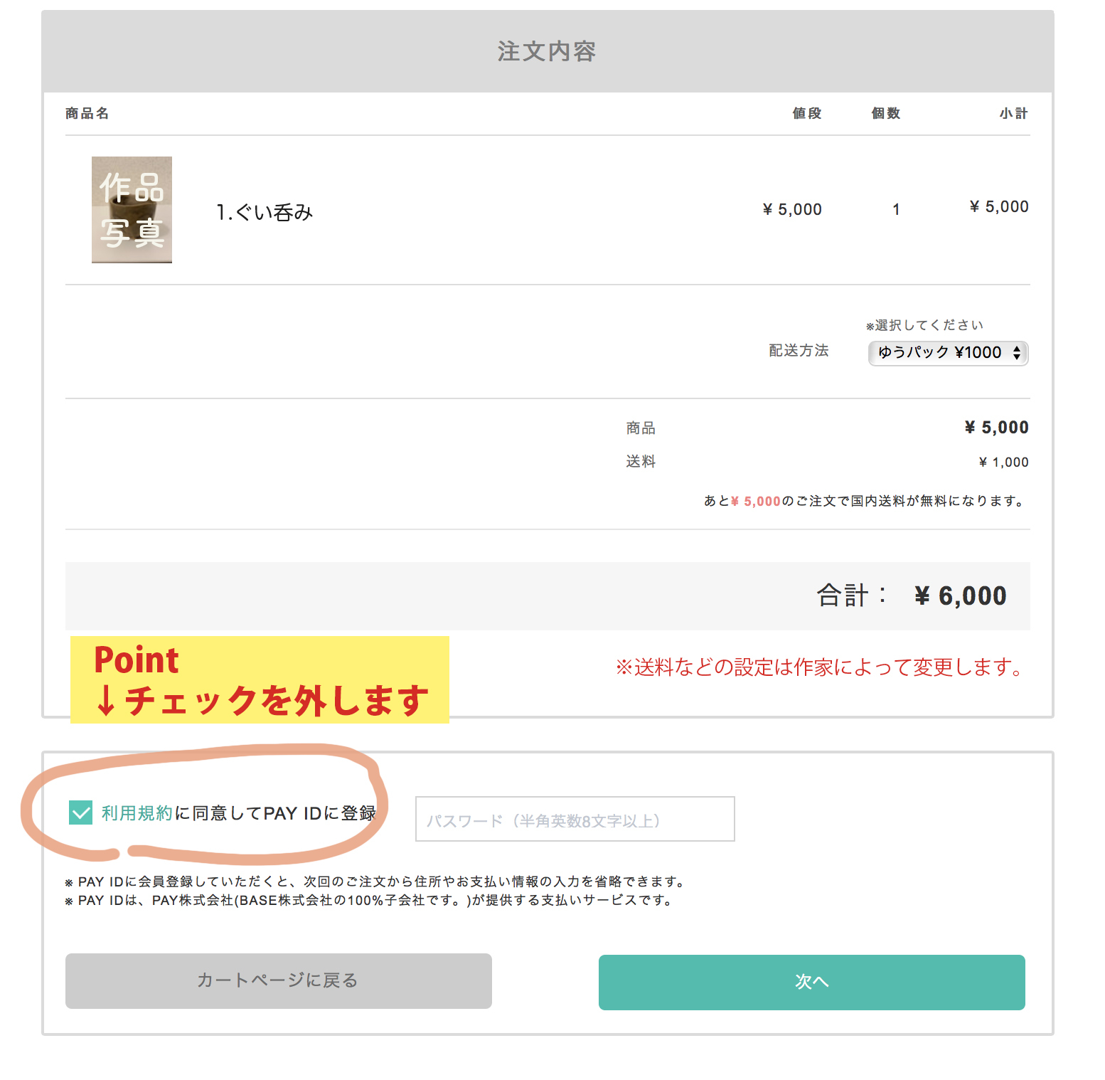This screenshot has width=1105, height=1080.
Task: Click the red ¥ 5,000 free-shipping text
Action: coord(756,502)
